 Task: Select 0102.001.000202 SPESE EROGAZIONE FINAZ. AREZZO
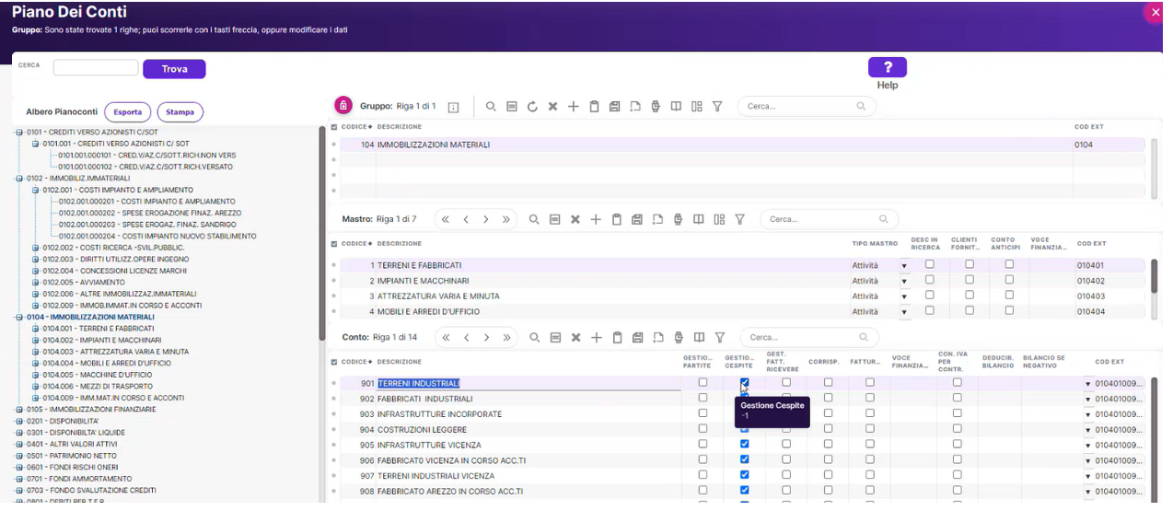pos(150,213)
